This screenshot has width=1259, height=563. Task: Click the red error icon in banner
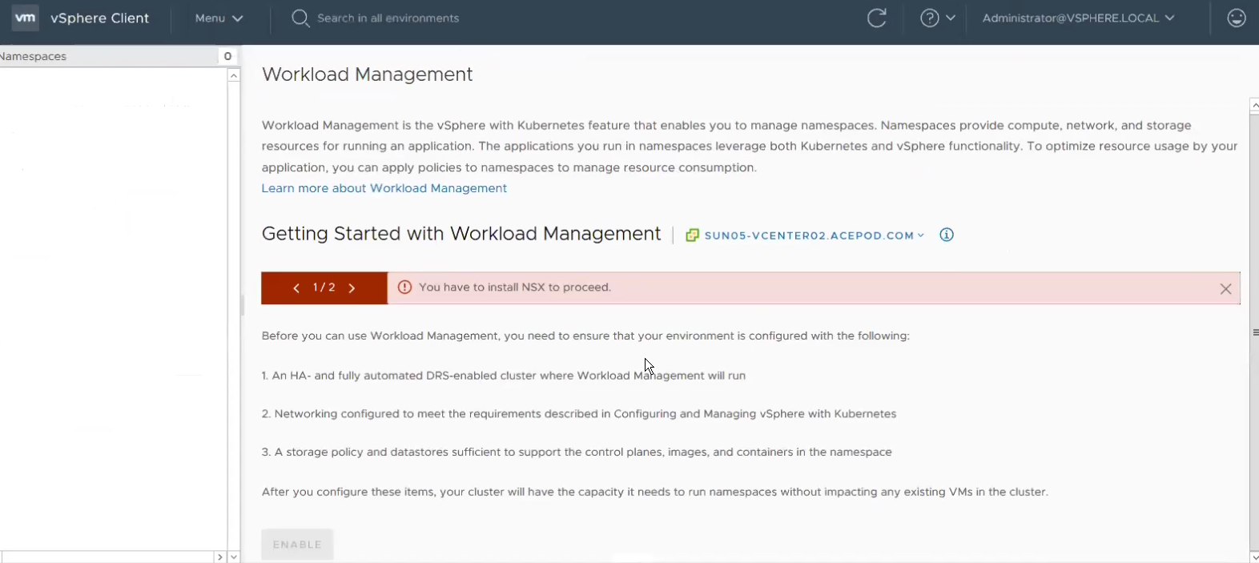coord(404,288)
